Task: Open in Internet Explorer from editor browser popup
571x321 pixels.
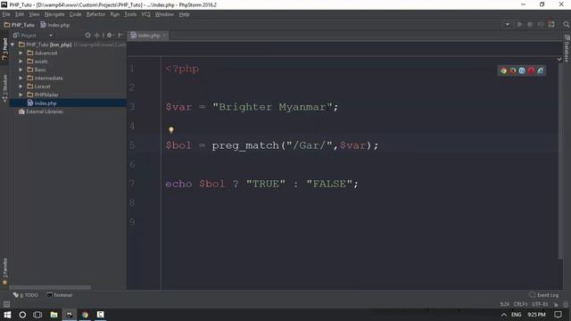Action: 541,70
